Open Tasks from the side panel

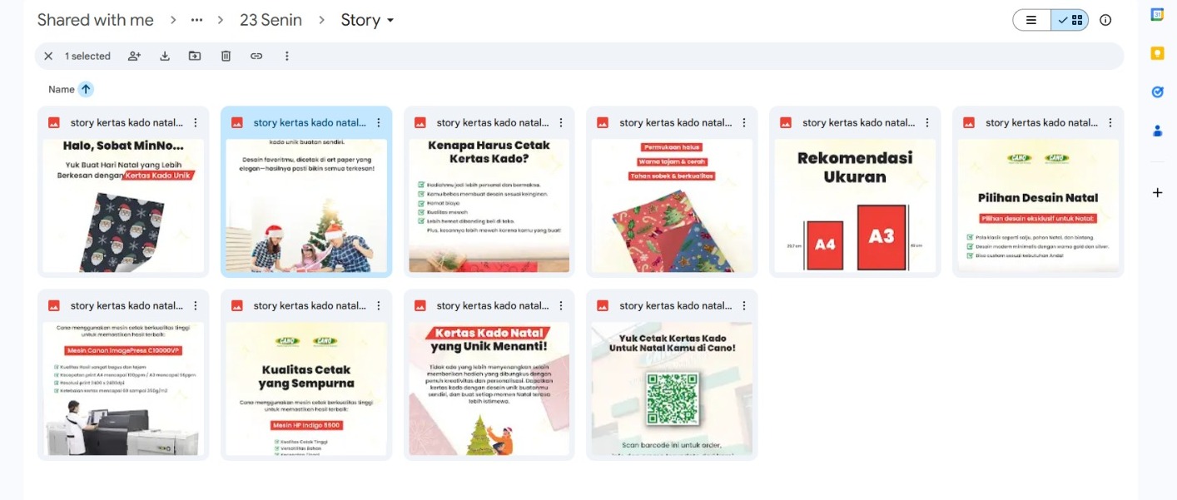1157,92
